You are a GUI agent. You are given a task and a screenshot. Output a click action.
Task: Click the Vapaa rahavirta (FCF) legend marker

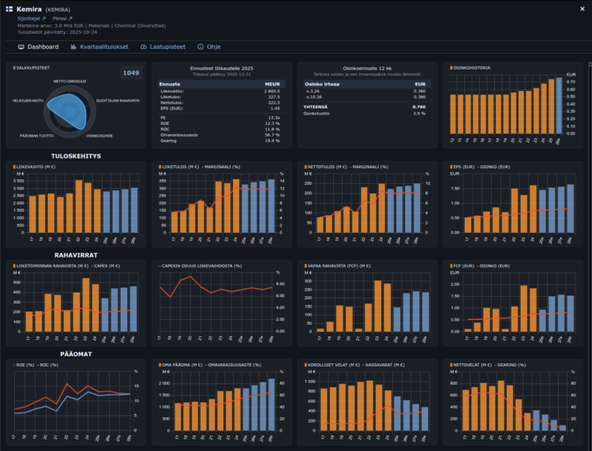tap(304, 266)
